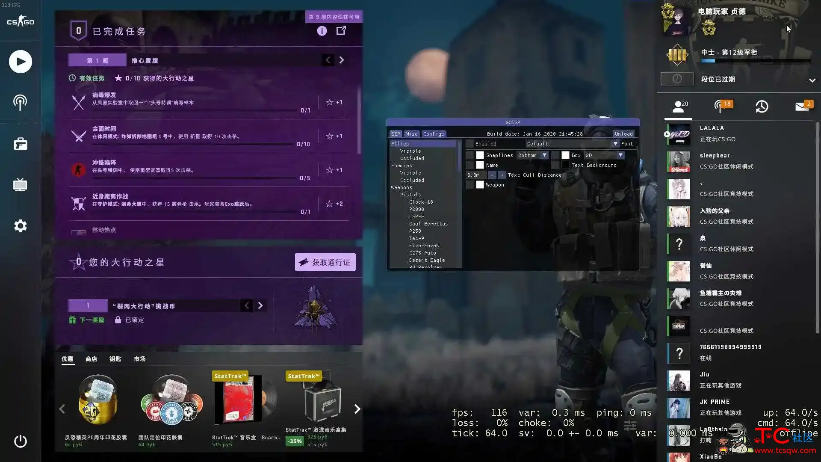The image size is (821, 462).
Task: Switch to the ESP tab
Action: (396, 134)
